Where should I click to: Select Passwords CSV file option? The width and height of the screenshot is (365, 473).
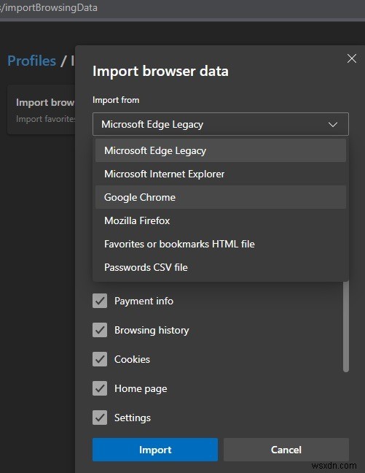click(x=221, y=267)
